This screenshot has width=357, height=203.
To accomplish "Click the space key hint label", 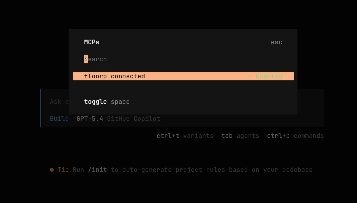I will tap(120, 102).
